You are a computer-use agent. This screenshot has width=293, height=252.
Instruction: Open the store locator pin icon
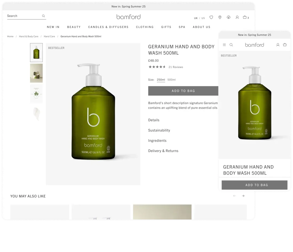(220, 17)
